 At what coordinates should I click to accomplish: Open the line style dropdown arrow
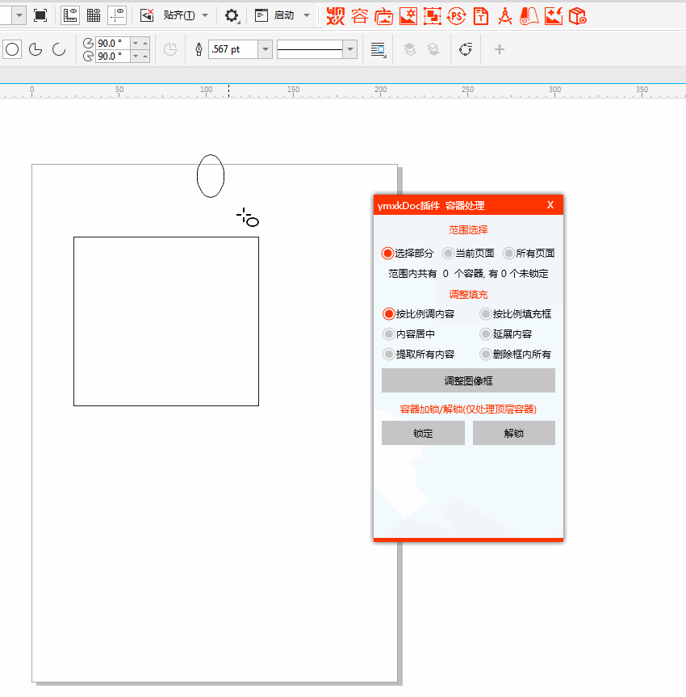(x=350, y=49)
